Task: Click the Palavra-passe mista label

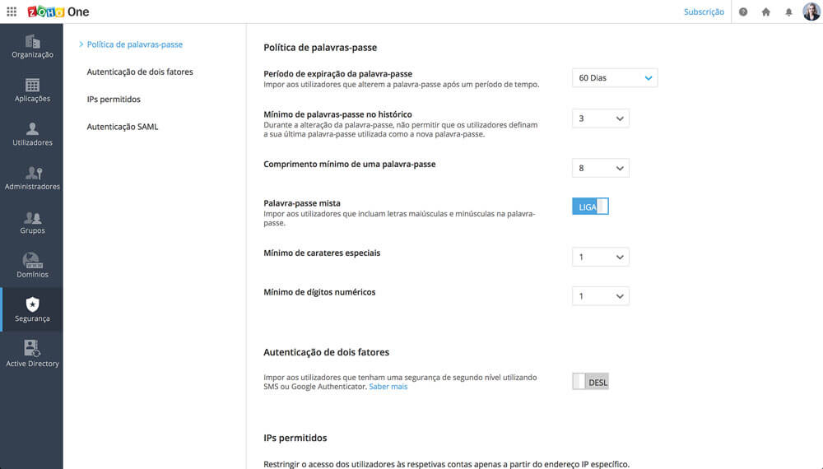Action: click(302, 203)
